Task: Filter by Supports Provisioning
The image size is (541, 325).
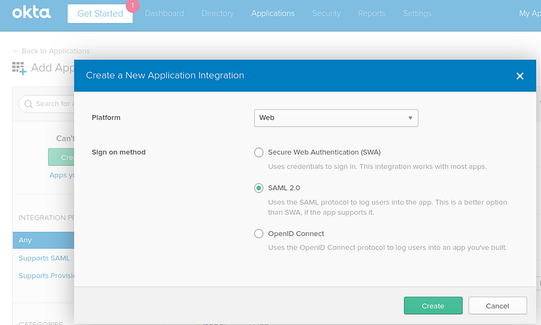Action: pyautogui.click(x=46, y=276)
